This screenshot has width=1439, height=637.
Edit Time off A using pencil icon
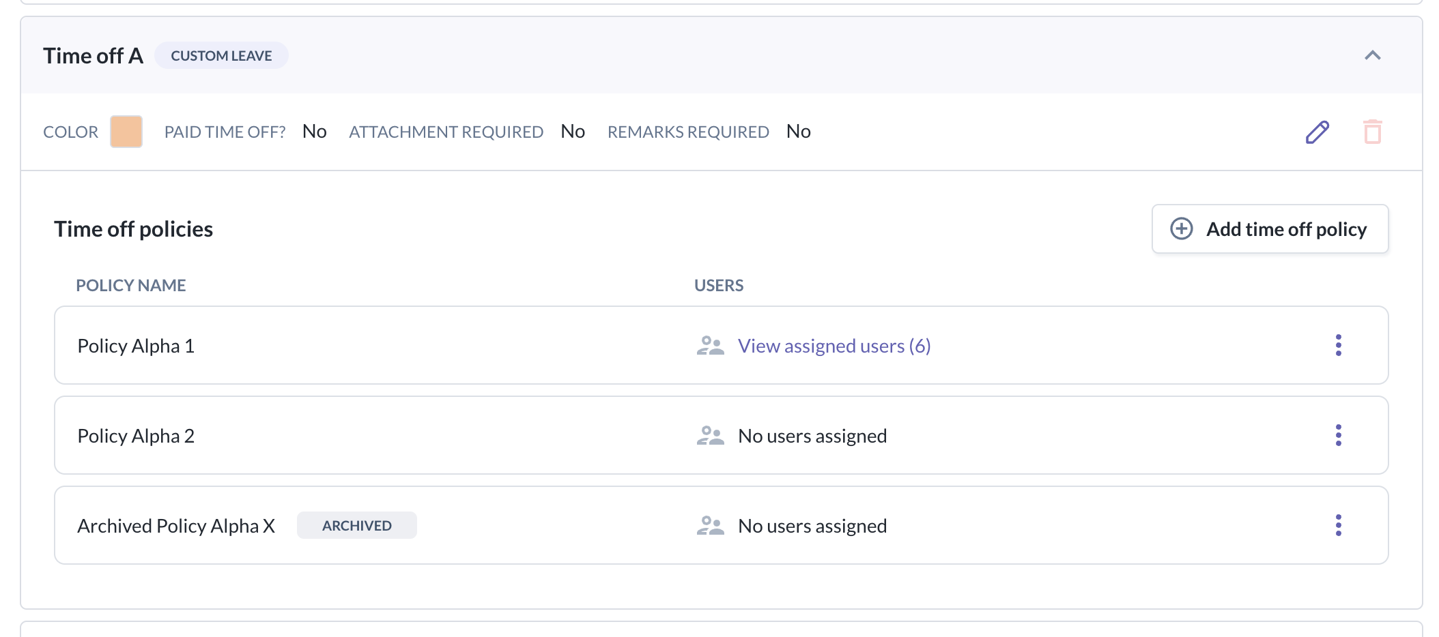(x=1317, y=132)
